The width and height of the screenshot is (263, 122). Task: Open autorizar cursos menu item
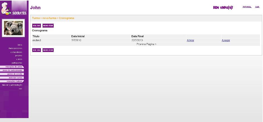coord(15,78)
